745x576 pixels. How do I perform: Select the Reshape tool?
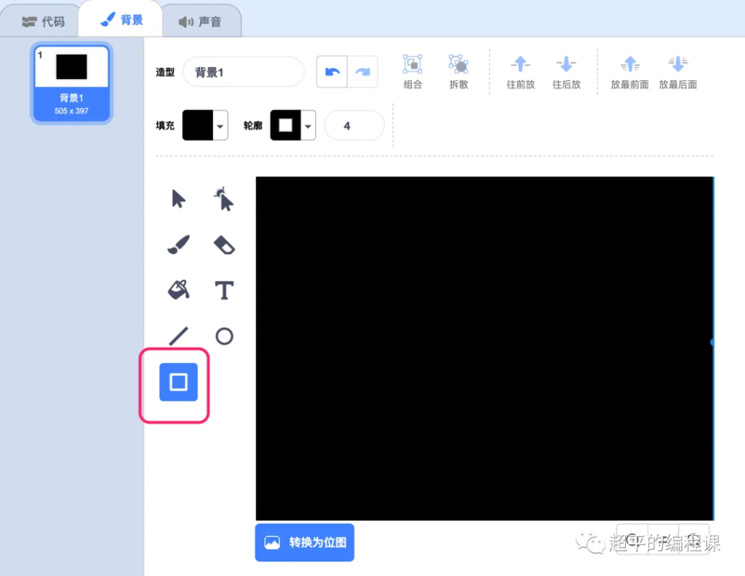(x=224, y=199)
